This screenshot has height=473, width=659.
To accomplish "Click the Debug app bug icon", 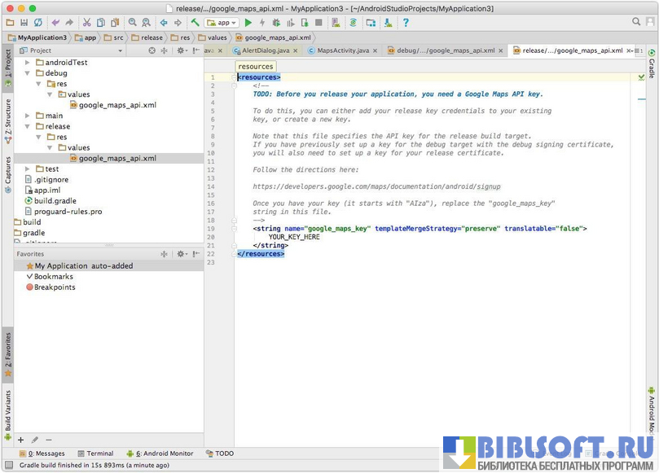I will coord(276,23).
